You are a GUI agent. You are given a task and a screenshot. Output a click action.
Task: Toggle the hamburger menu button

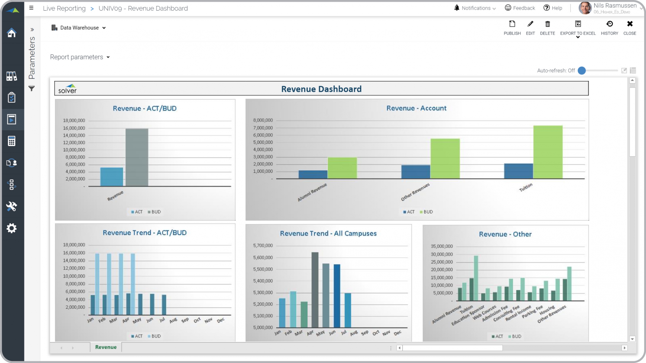pyautogui.click(x=31, y=8)
